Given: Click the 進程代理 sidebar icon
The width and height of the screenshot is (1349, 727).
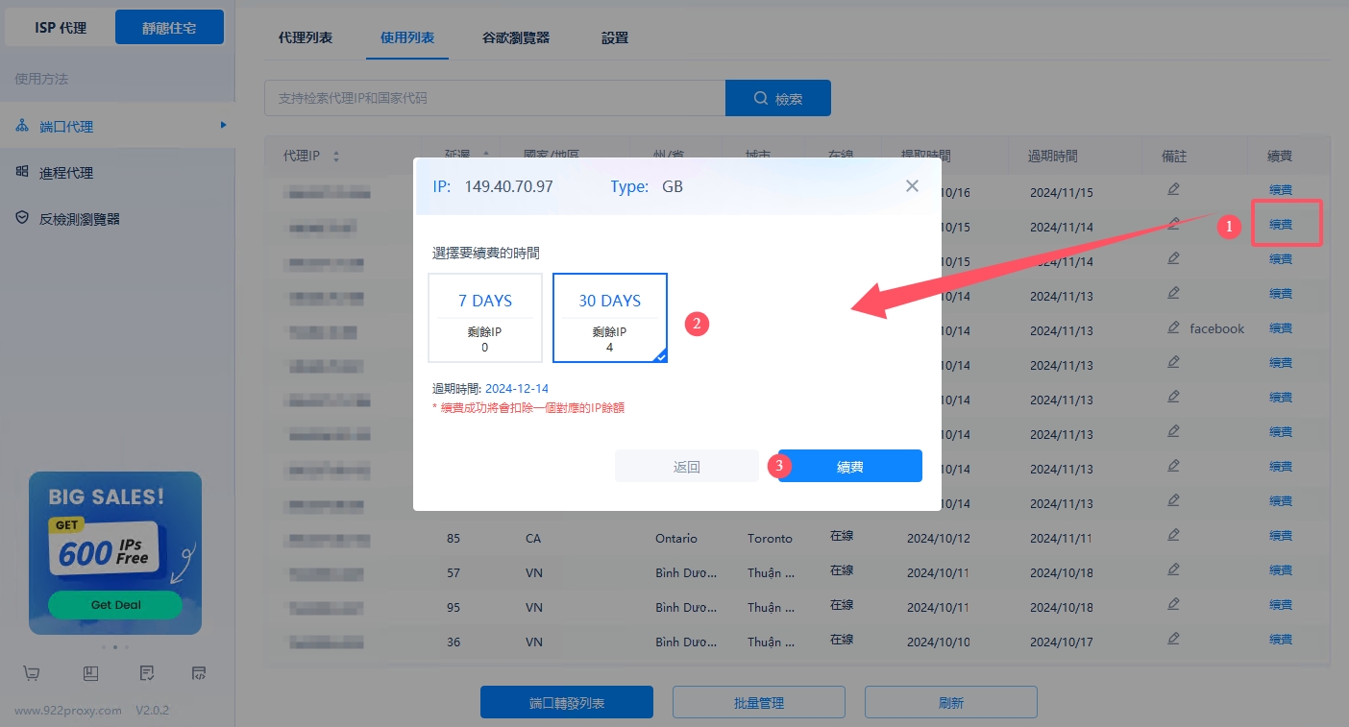Looking at the screenshot, I should click(22, 172).
